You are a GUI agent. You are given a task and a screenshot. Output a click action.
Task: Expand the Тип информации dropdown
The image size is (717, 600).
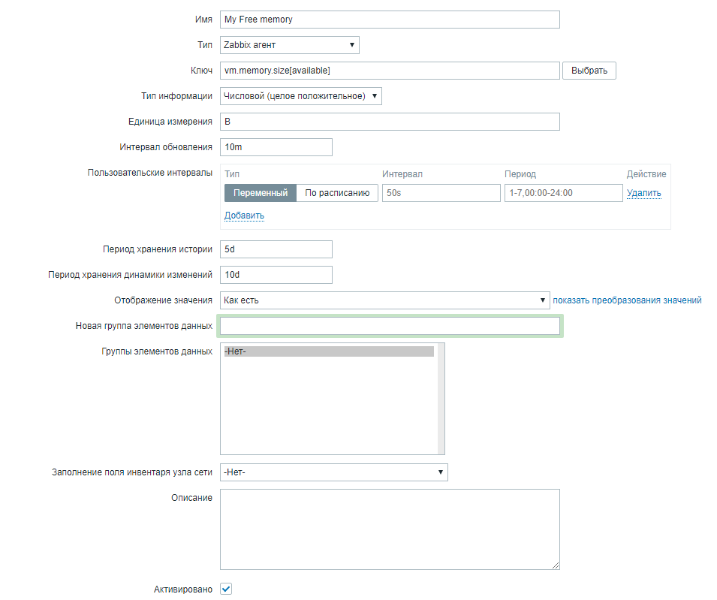click(x=301, y=96)
